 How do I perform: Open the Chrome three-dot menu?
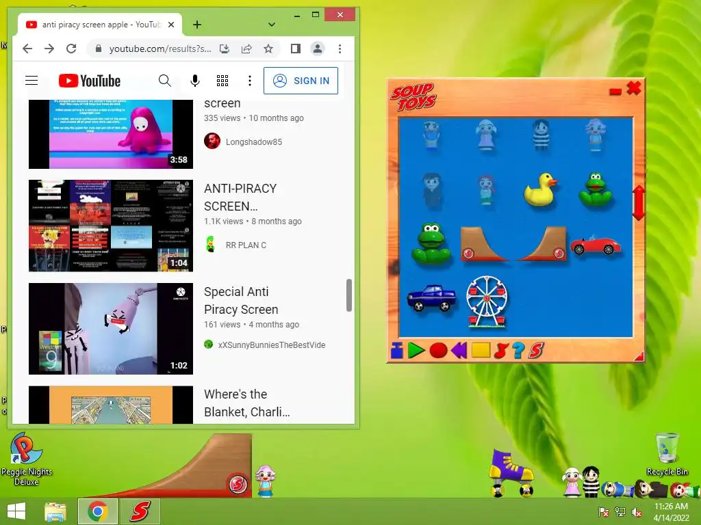click(x=340, y=49)
